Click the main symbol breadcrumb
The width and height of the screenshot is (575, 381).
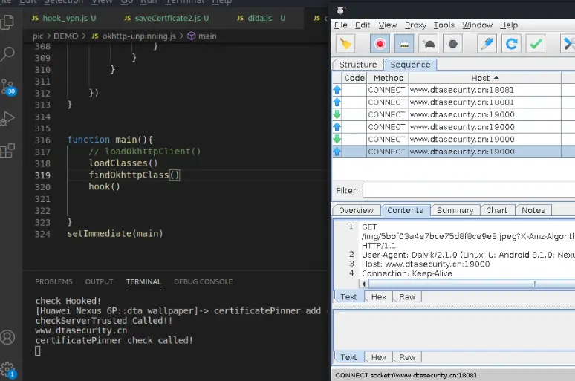202,36
